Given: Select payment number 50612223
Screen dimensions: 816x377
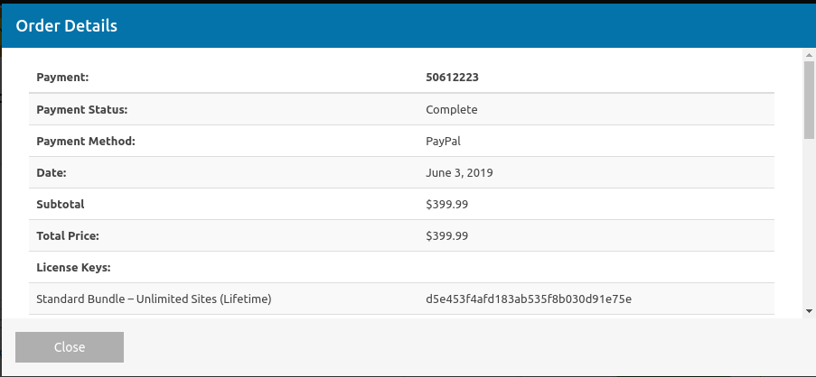Looking at the screenshot, I should [x=452, y=78].
